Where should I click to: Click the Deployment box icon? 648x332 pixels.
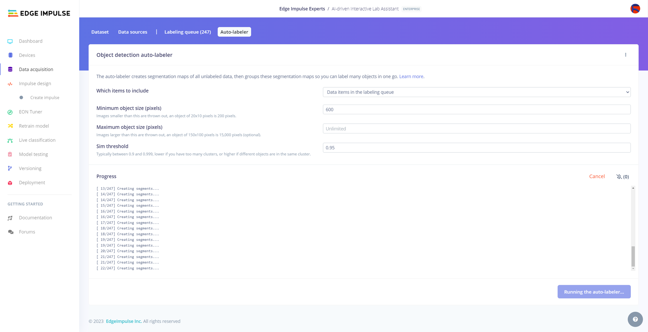[x=10, y=183]
